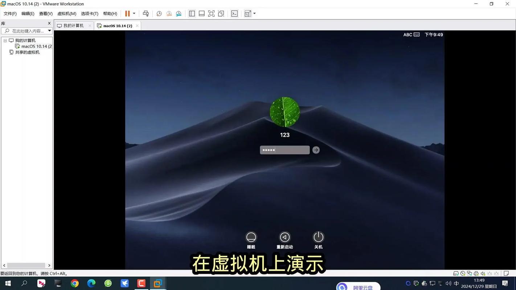The height and width of the screenshot is (290, 516).
Task: Submit the password with the arrow button
Action: [315, 150]
